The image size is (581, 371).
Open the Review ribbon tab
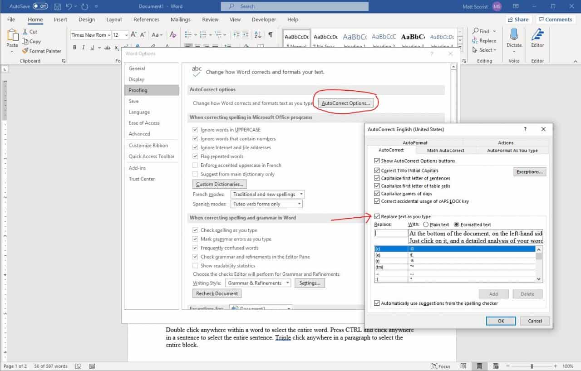tap(210, 20)
